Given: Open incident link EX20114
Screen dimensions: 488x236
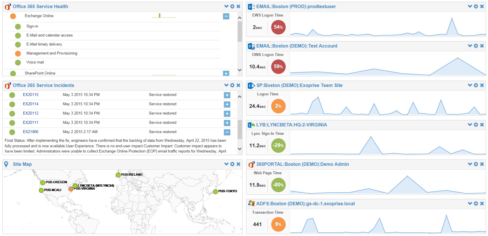Looking at the screenshot, I should 31,104.
